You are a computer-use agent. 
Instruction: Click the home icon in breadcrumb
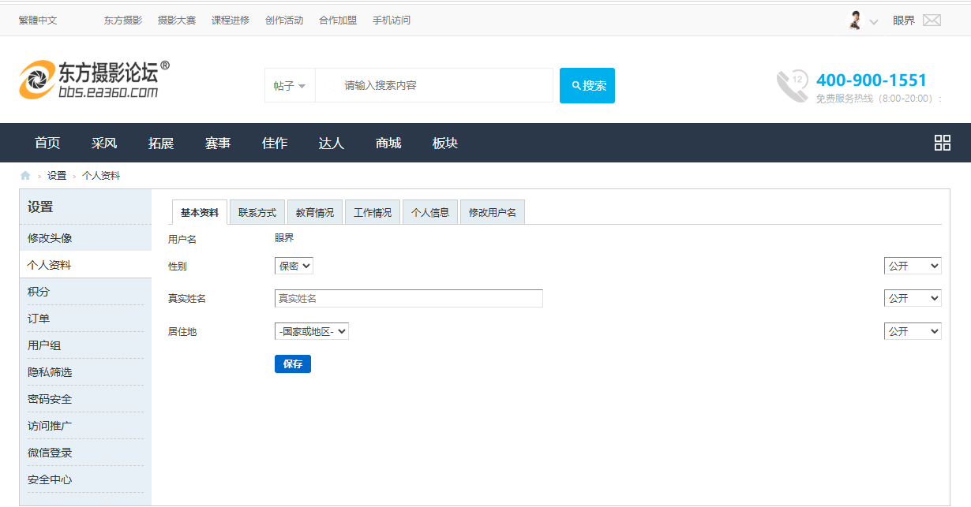point(25,176)
